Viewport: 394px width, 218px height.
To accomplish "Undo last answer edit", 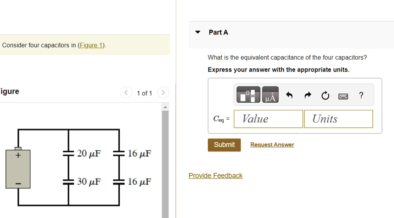I will 289,95.
